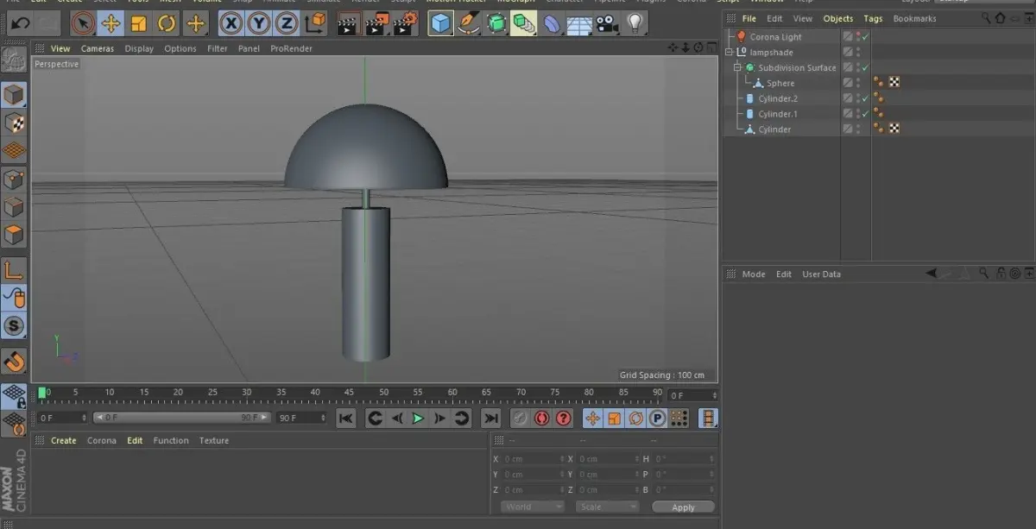Toggle Cylinder.1 enable checkmark

[x=866, y=114]
